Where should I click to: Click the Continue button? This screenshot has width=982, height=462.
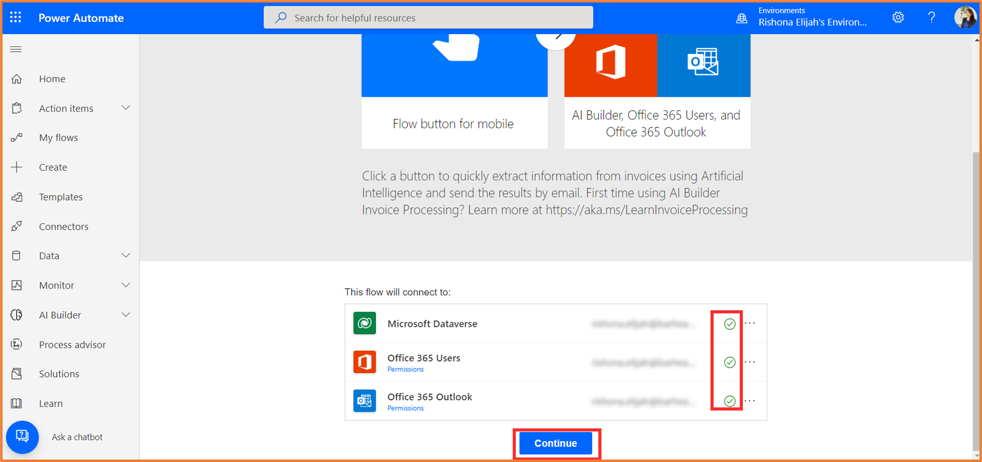(555, 443)
